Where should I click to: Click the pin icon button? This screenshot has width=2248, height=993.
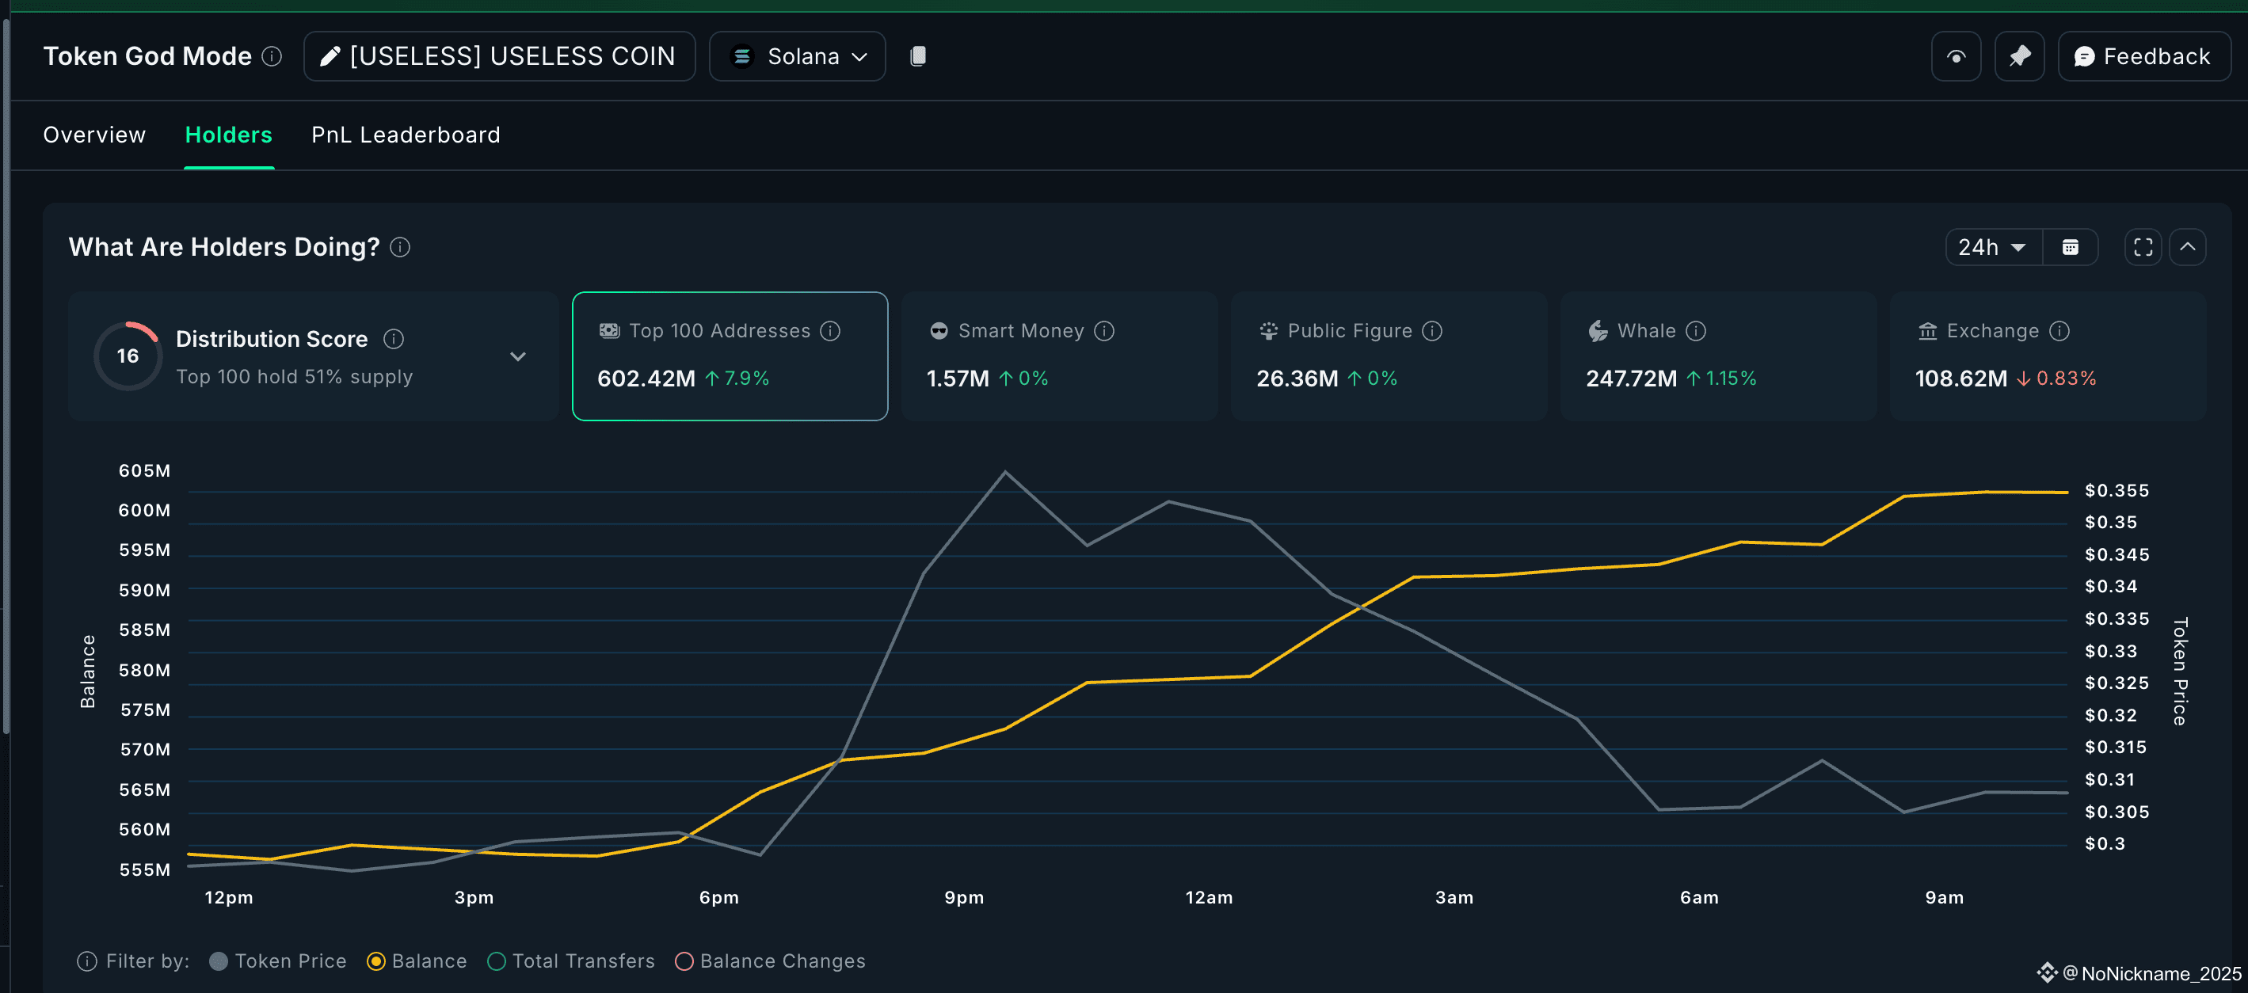click(2019, 57)
